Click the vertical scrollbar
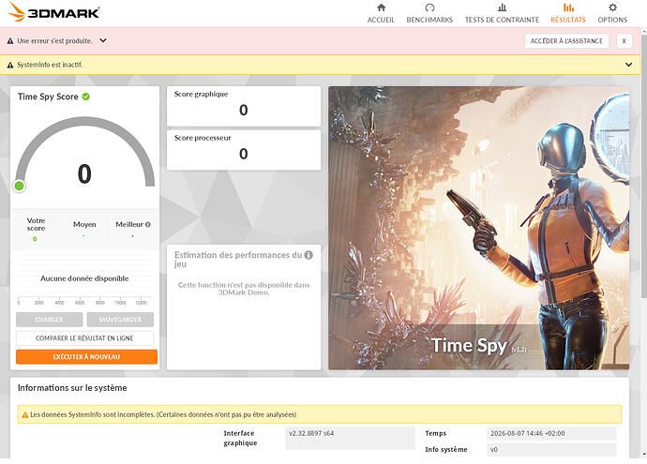 tap(643, 165)
